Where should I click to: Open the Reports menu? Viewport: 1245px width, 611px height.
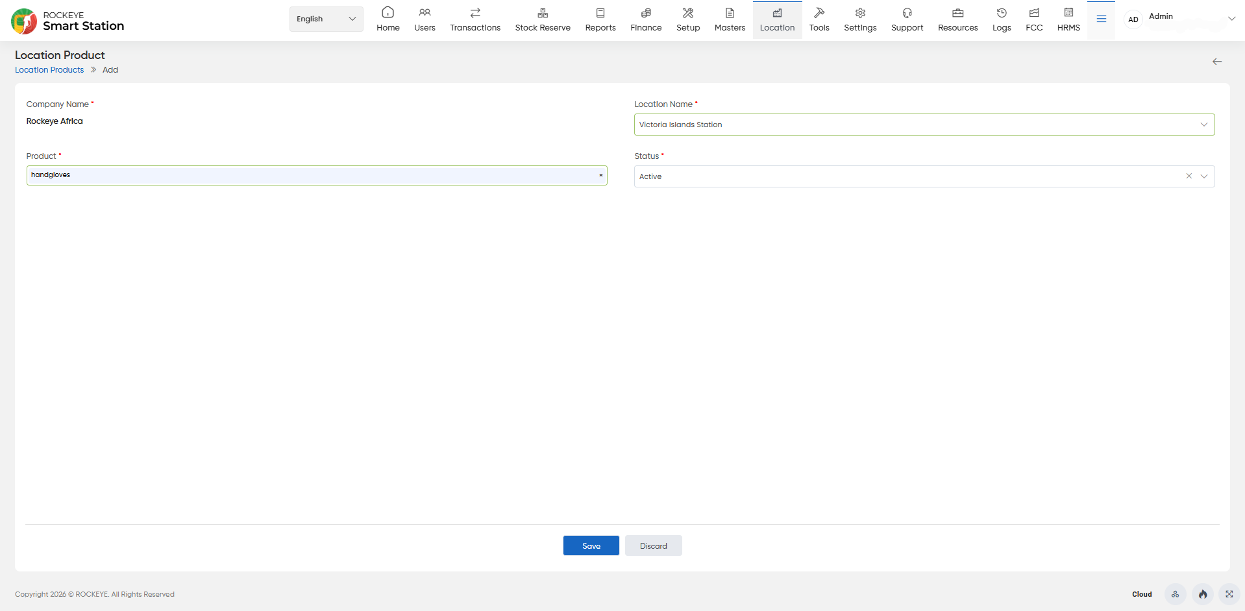click(x=600, y=19)
